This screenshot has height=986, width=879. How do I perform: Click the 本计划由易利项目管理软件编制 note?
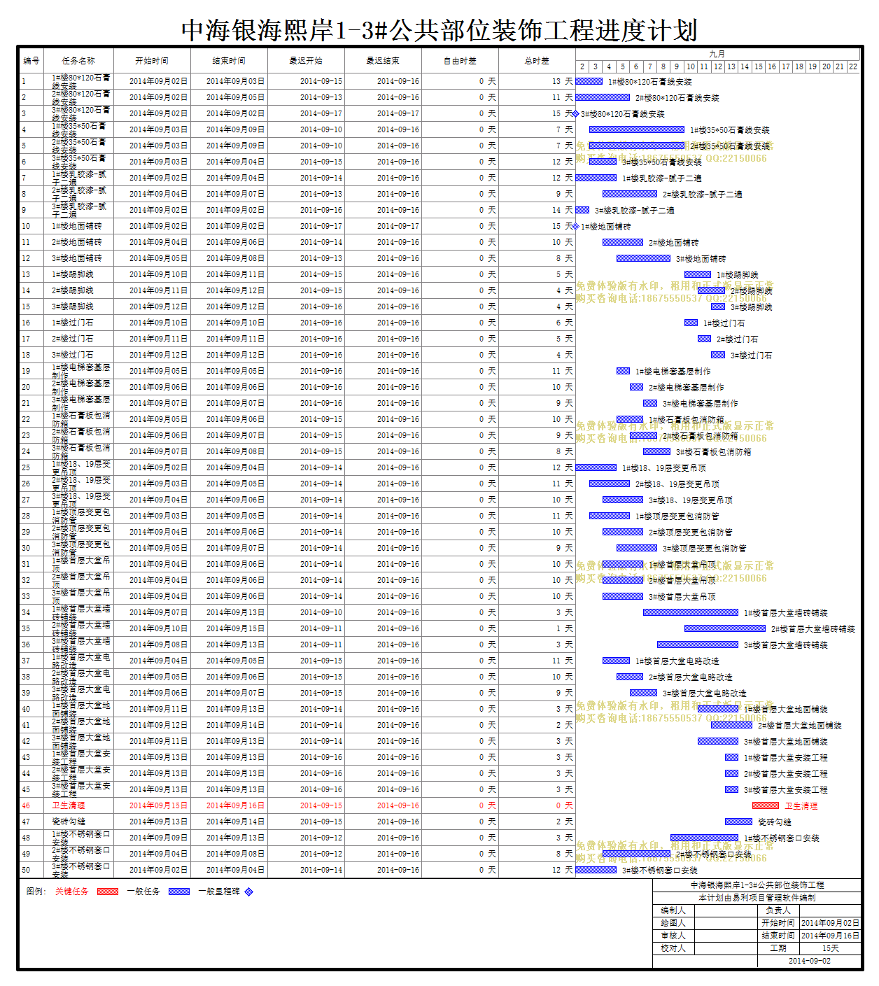pos(757,898)
